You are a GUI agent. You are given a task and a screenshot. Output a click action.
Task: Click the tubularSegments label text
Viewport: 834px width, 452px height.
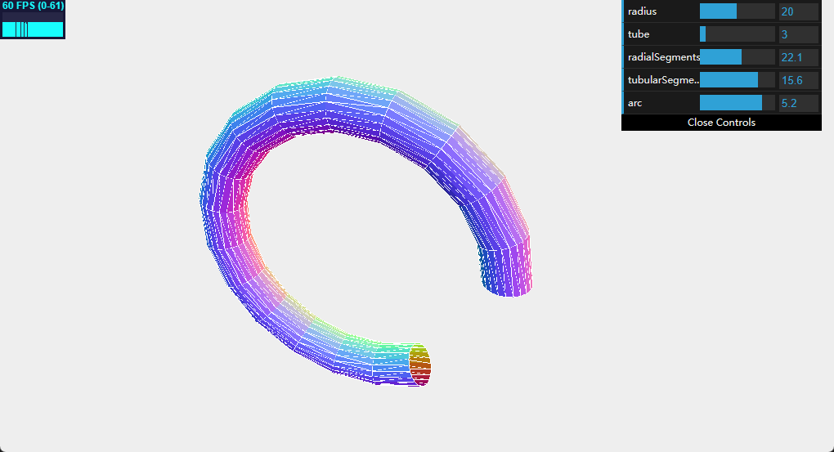tap(663, 80)
